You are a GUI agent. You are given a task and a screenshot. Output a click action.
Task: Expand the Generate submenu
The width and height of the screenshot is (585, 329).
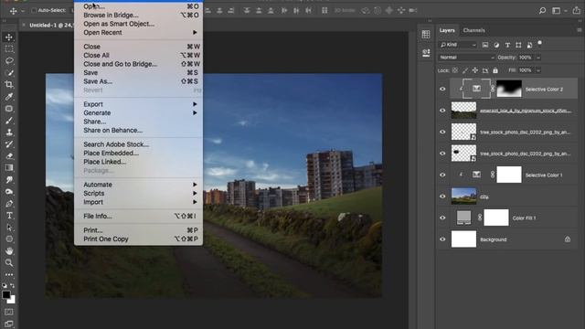tap(139, 112)
